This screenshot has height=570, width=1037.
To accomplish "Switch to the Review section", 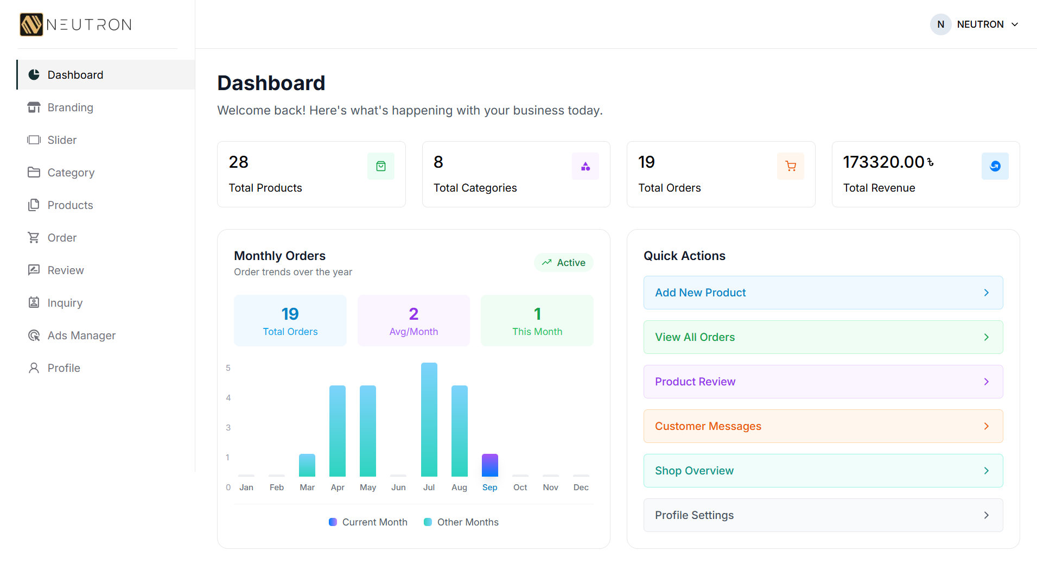I will click(65, 270).
